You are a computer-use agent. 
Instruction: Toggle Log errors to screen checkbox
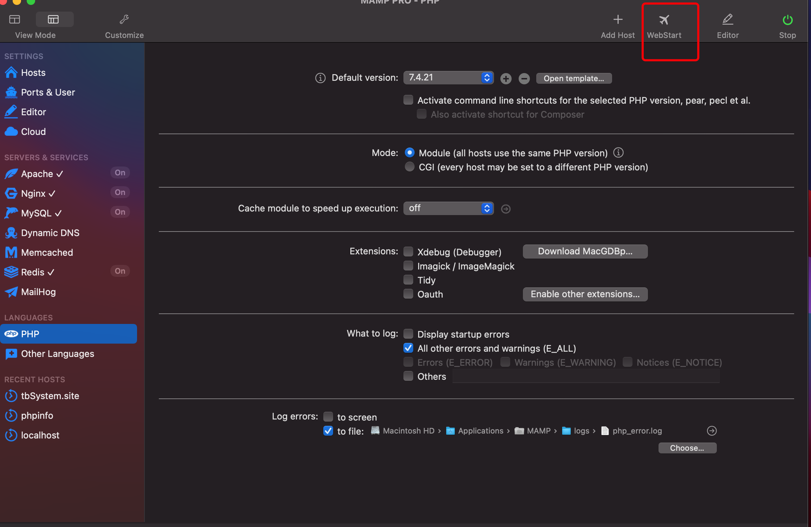tap(328, 417)
